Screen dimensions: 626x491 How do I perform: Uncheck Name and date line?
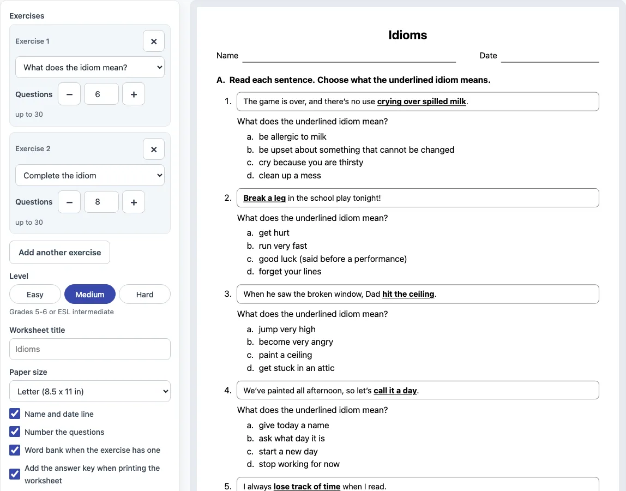[15, 414]
